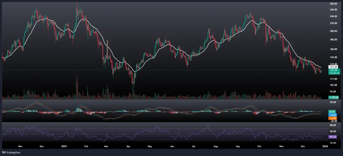The height and width of the screenshot is (156, 343).
Task: Click the MACD histogram value 0.16
Action: (333, 111)
